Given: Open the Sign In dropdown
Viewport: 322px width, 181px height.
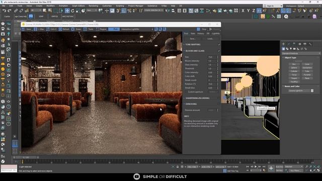Looking at the screenshot, I should pos(273,6).
